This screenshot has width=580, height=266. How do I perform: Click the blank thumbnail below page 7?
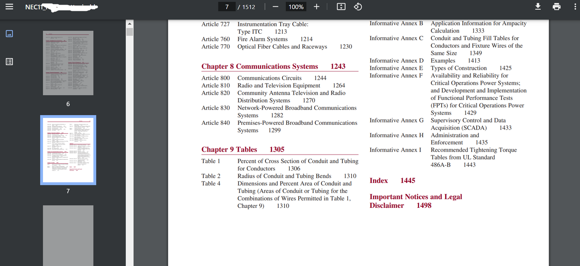point(68,235)
